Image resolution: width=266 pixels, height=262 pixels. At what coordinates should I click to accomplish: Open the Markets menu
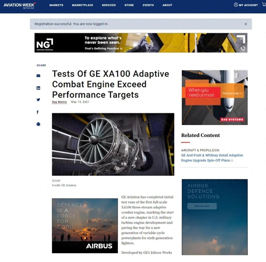tap(56, 5)
